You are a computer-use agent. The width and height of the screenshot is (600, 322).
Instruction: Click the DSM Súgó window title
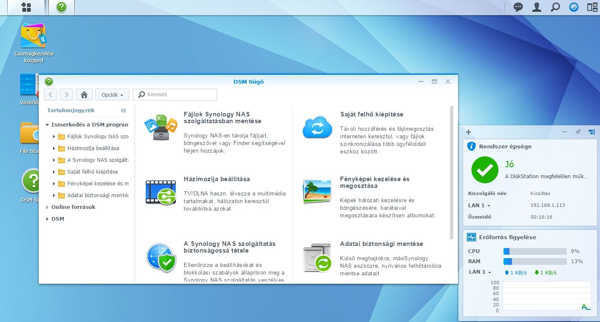[249, 82]
